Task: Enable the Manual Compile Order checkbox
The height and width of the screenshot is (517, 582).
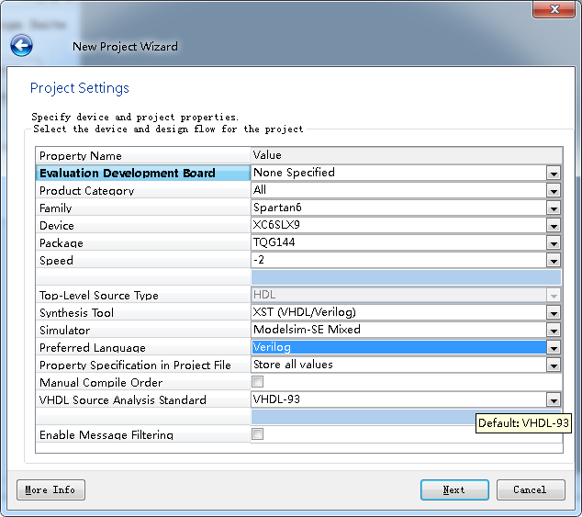Action: point(257,381)
